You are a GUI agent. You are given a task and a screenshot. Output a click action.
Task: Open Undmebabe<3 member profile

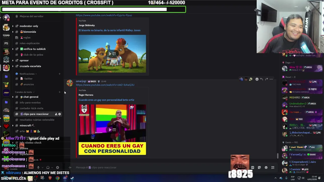click(302, 105)
